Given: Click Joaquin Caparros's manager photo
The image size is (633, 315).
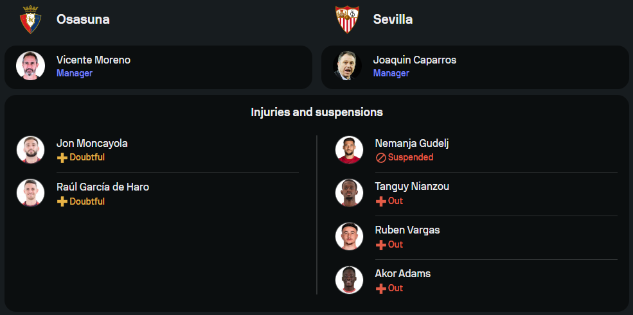Looking at the screenshot, I should point(347,66).
